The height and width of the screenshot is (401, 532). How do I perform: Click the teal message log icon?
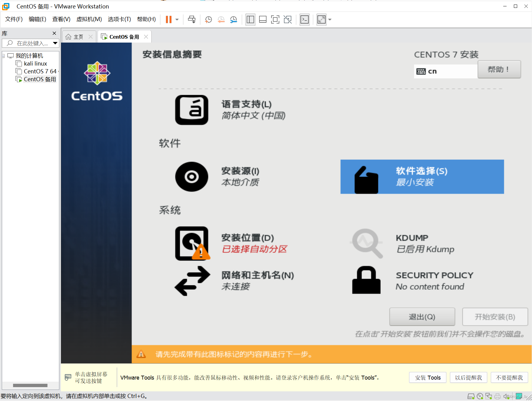pos(519,396)
